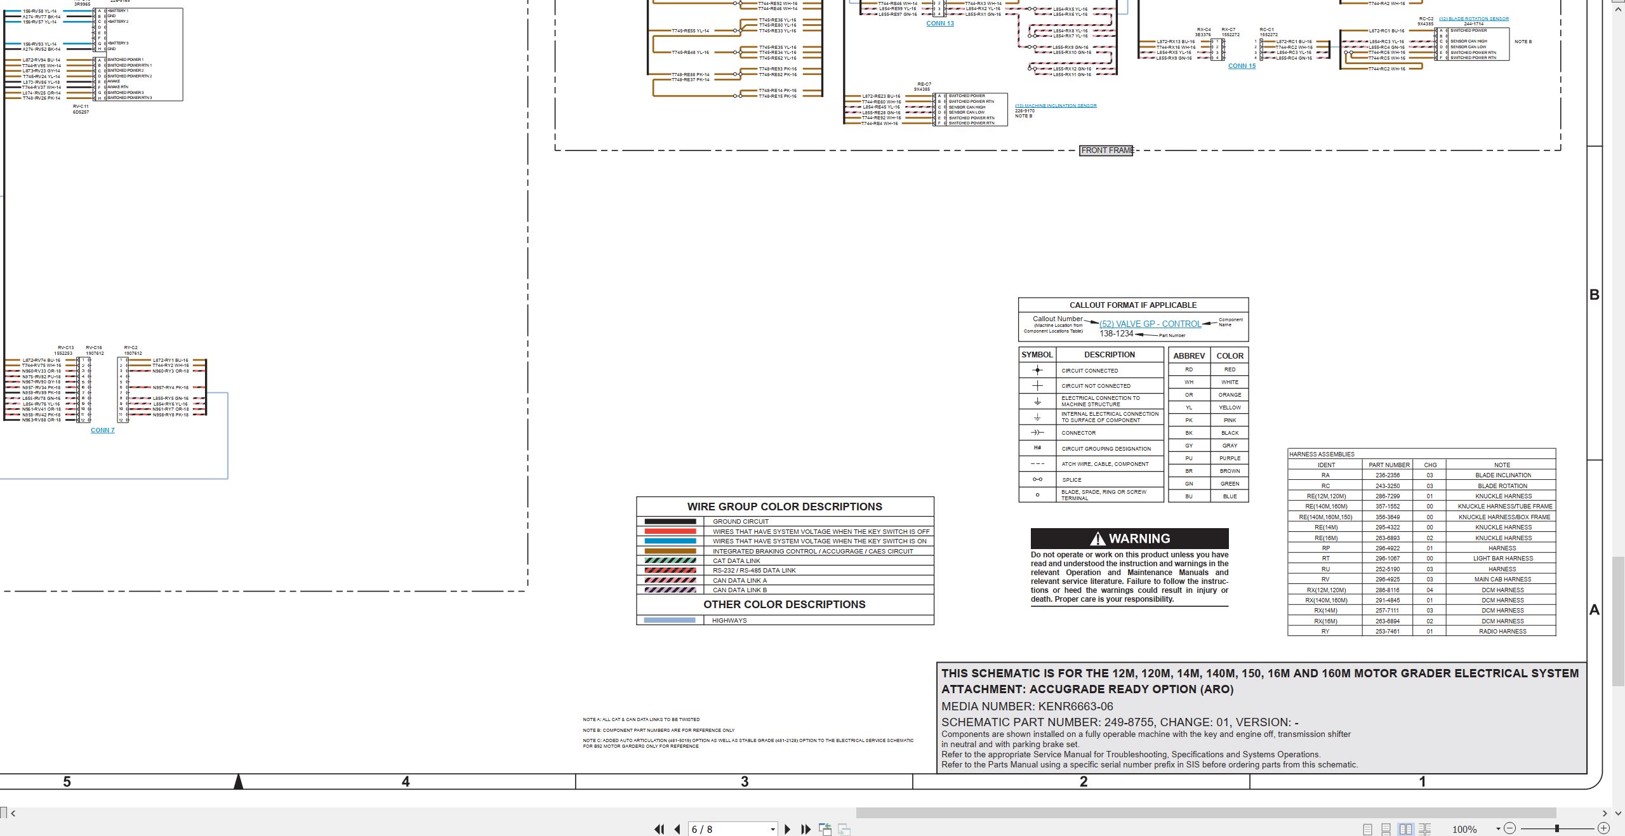Click the CIRCUIT CONNECTED symbol row
The width and height of the screenshot is (1625, 836).
point(1091,370)
